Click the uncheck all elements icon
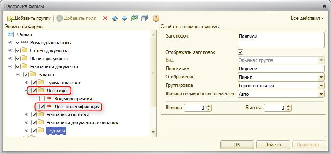 tap(145, 18)
